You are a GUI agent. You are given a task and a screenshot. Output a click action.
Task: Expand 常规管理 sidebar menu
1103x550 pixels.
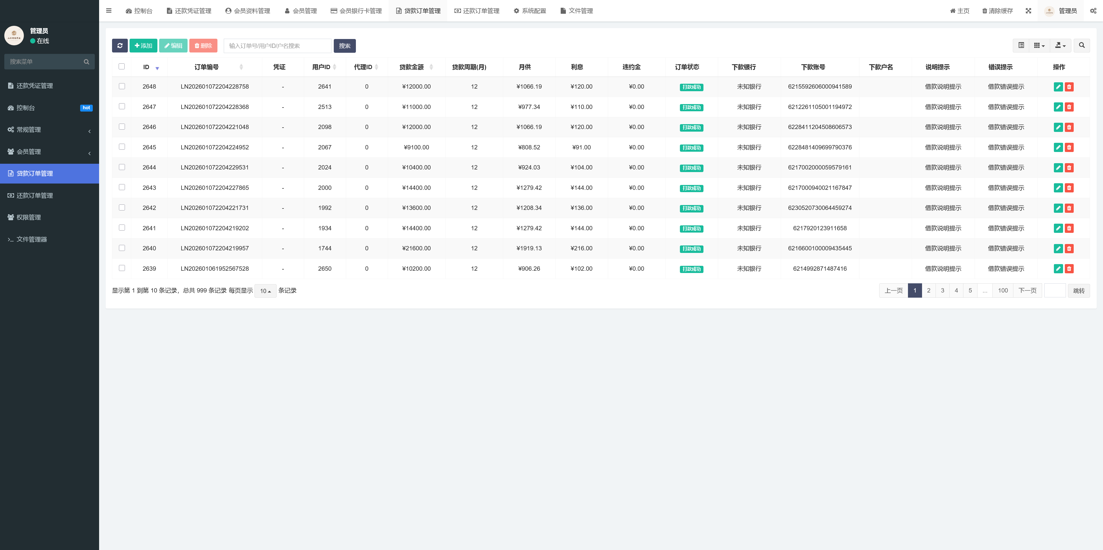pyautogui.click(x=49, y=130)
